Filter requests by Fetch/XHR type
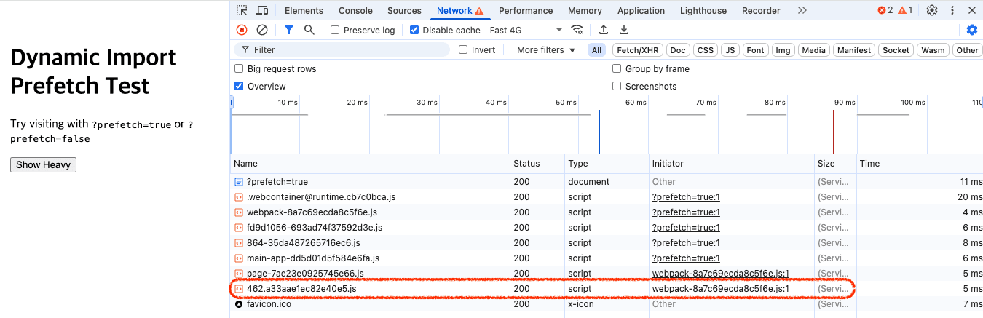 coord(637,50)
